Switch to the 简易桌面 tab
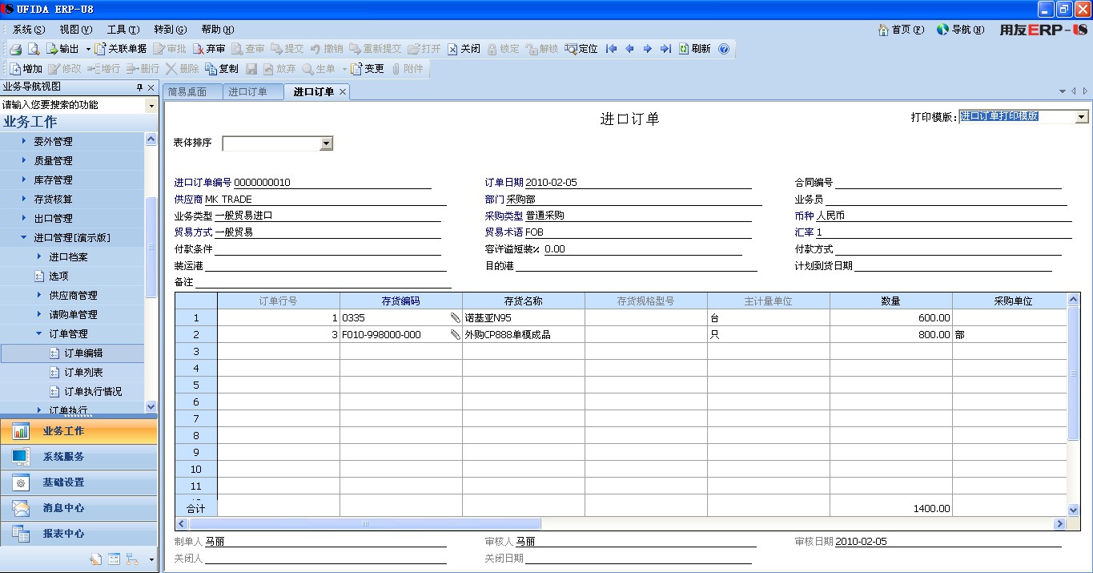Image resolution: width=1093 pixels, height=573 pixels. point(192,92)
